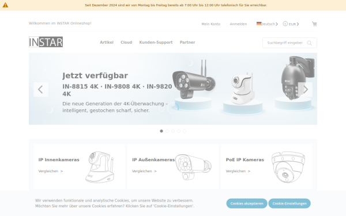Open the Partner menu item

coord(187,42)
